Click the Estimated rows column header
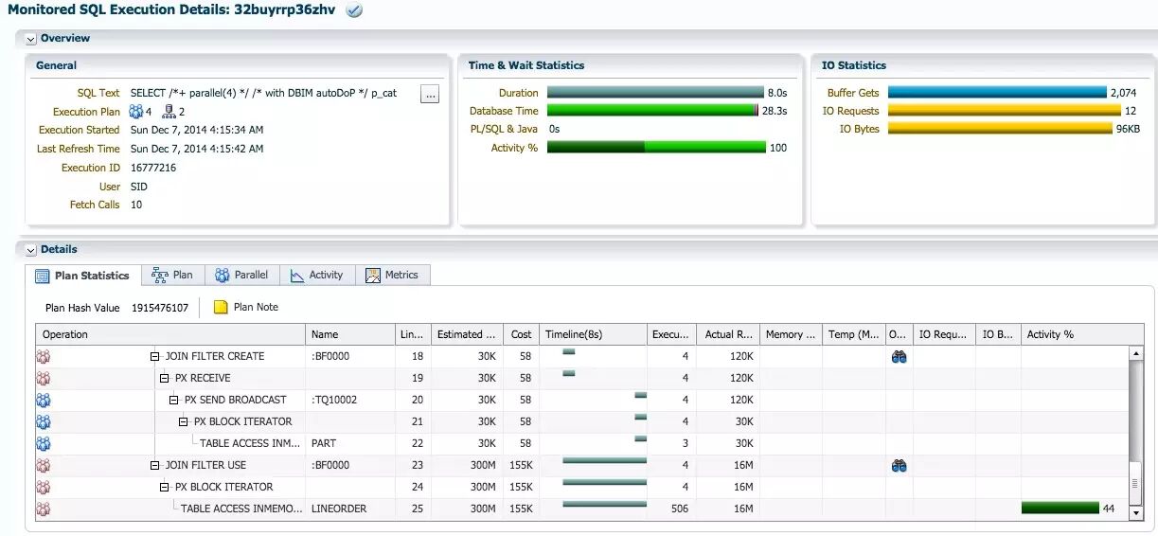 click(467, 334)
